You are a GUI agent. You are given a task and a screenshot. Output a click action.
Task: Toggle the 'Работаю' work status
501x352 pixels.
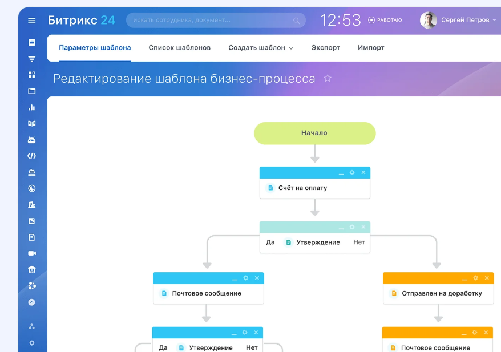pyautogui.click(x=385, y=20)
